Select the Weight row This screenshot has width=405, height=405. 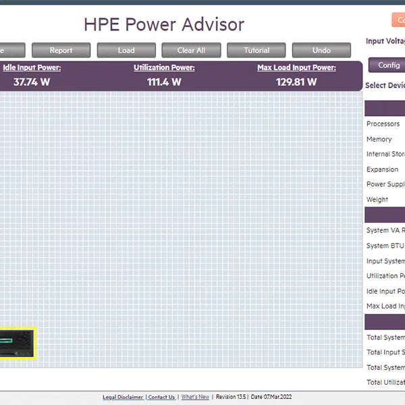377,199
